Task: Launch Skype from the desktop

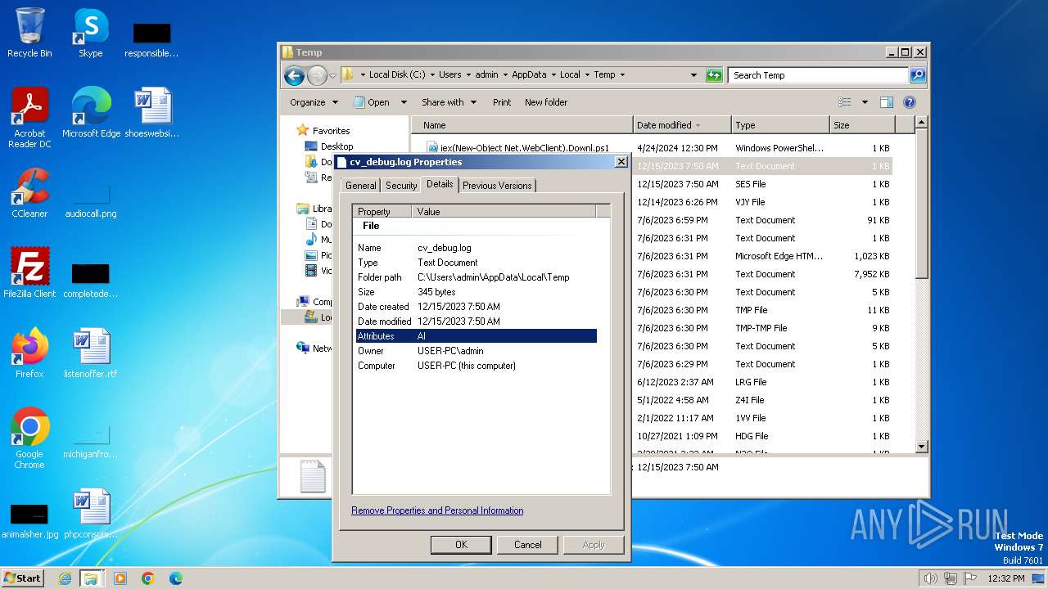Action: tap(90, 33)
